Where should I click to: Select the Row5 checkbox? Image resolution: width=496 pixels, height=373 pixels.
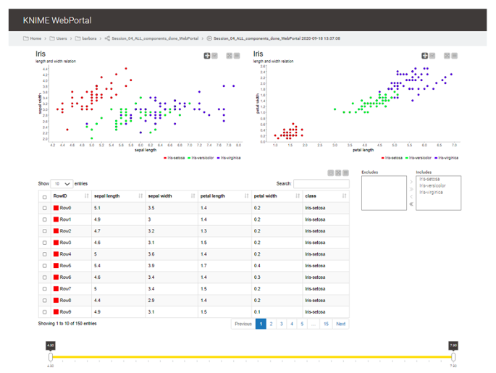45,266
